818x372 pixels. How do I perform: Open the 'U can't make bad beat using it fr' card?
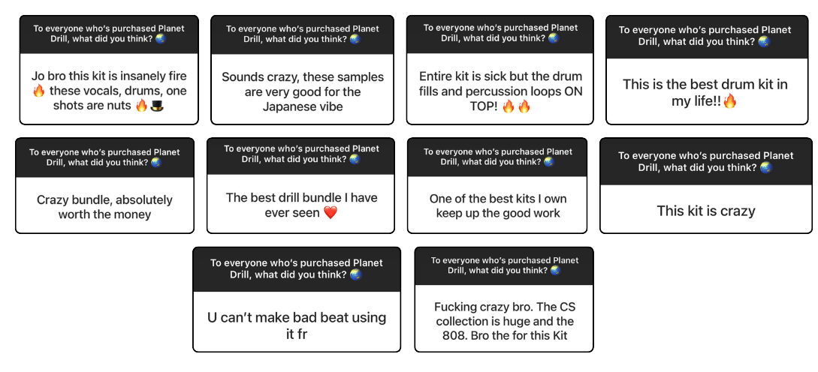[x=297, y=299]
